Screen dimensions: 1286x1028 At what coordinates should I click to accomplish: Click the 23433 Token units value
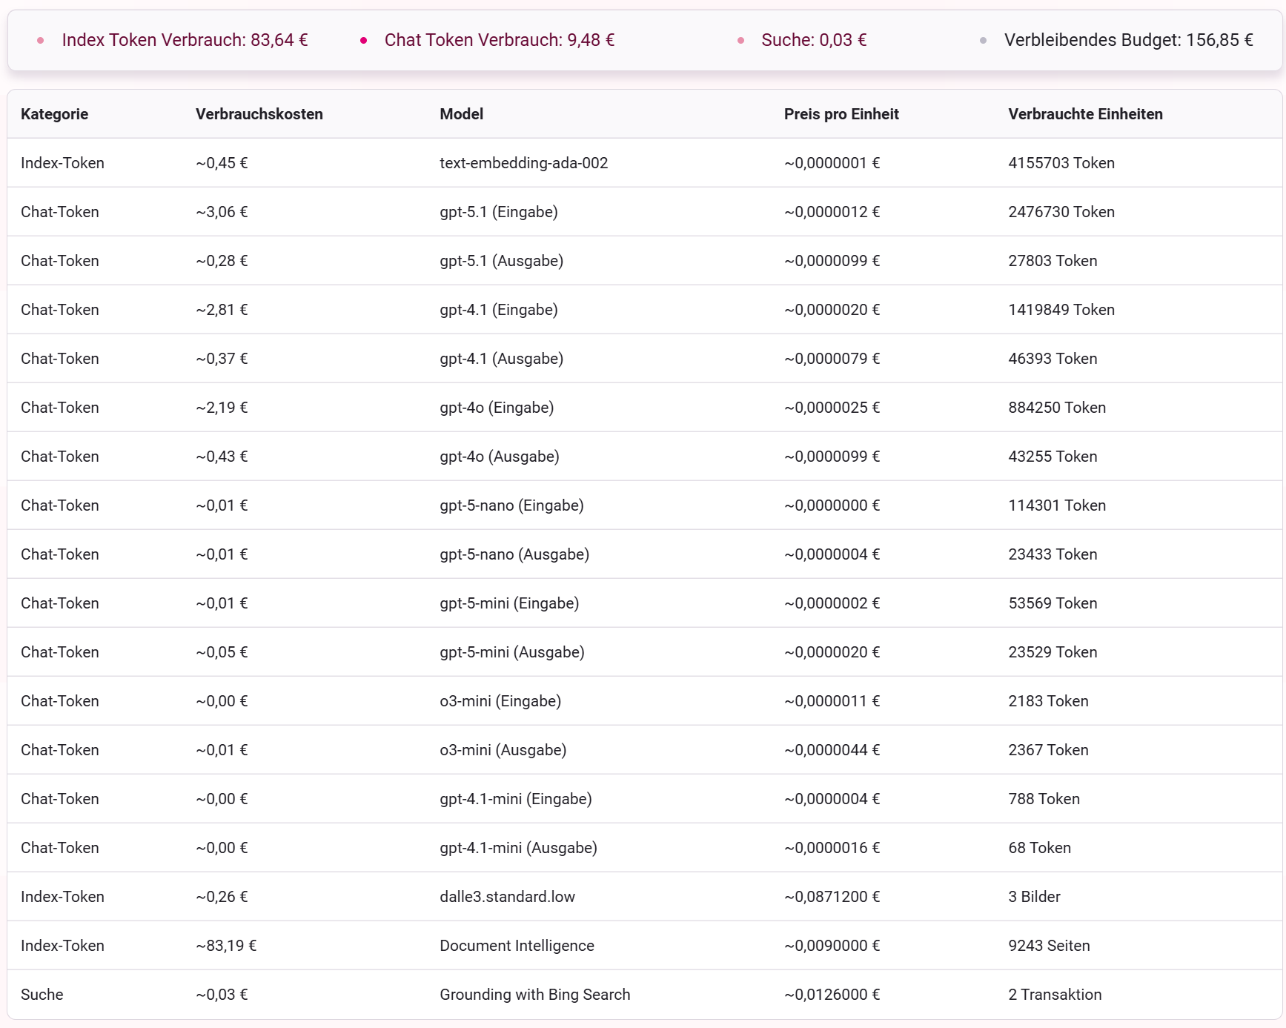[1053, 554]
